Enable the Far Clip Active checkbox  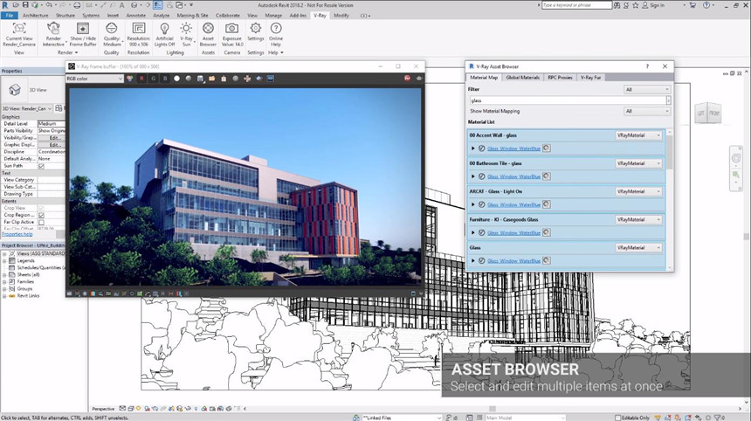[41, 222]
